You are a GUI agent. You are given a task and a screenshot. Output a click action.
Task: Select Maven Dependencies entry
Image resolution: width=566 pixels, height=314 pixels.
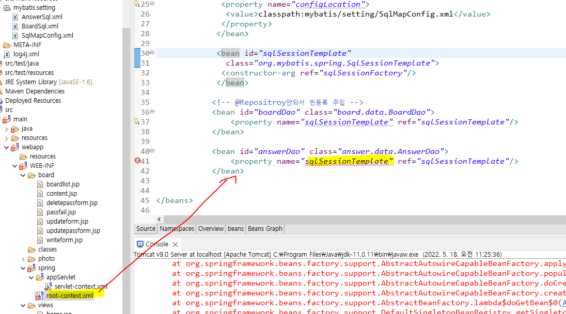point(35,91)
